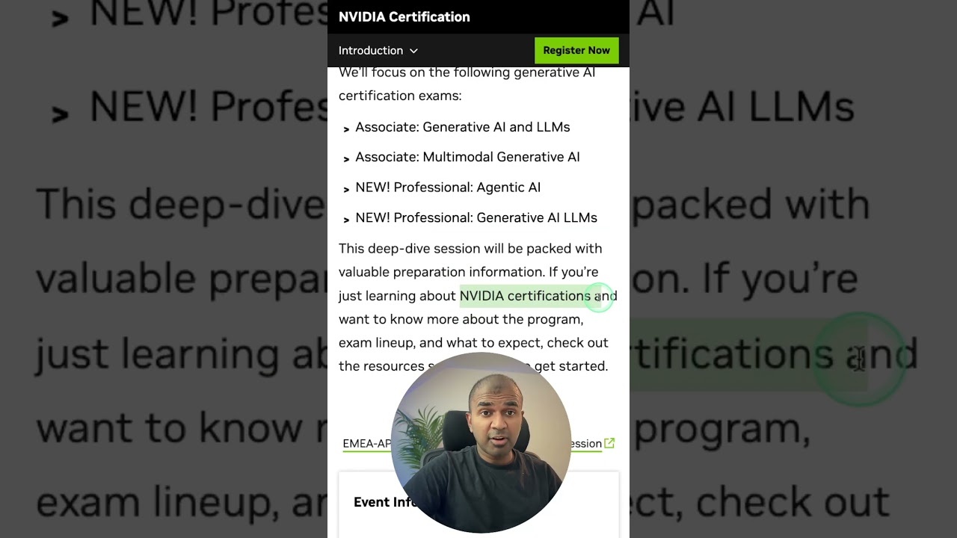Image resolution: width=957 pixels, height=538 pixels.
Task: Click the circular presenter webcam thumbnail
Action: coord(481,442)
